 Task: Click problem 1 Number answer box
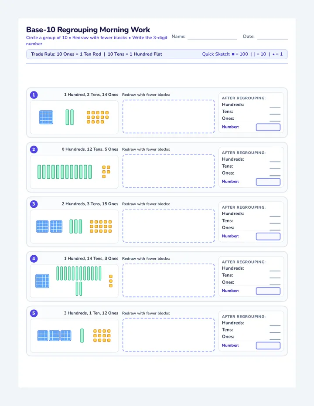[x=268, y=127]
